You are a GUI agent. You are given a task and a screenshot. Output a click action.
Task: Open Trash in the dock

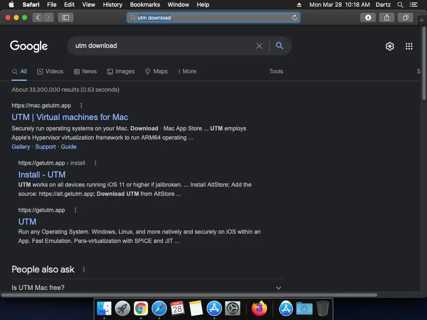[x=323, y=309]
